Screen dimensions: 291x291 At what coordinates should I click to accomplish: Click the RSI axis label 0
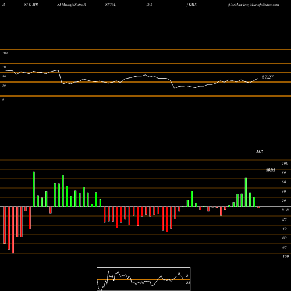click(3, 100)
